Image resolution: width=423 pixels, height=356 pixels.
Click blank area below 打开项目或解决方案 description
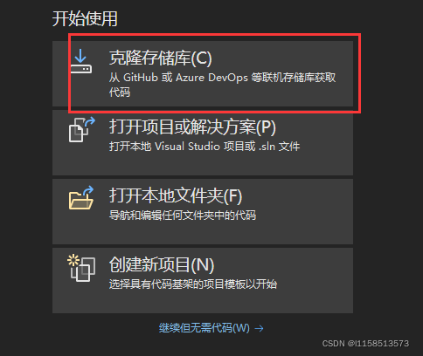point(203,164)
